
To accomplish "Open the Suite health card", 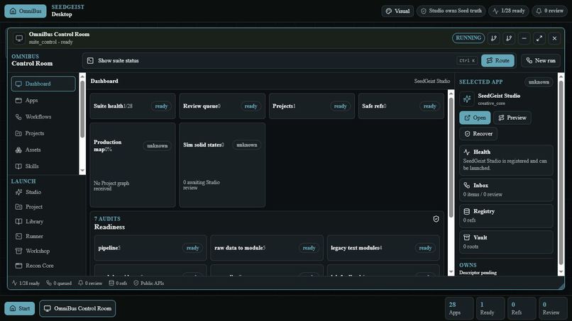I will 133,106.
